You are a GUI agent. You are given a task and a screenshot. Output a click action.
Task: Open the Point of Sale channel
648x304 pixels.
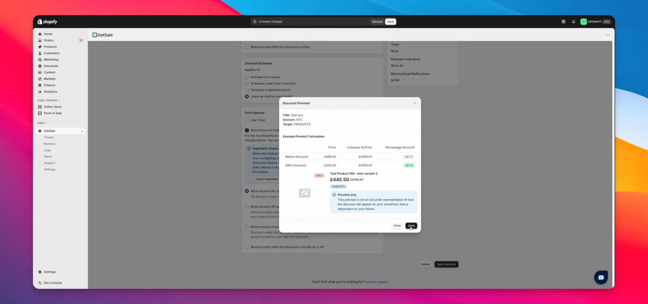[x=52, y=113]
